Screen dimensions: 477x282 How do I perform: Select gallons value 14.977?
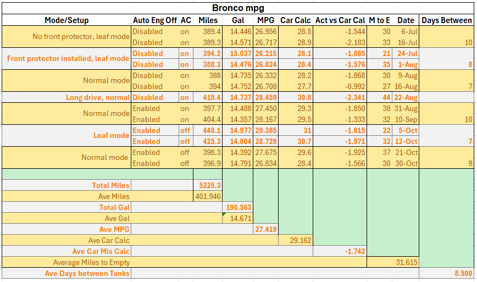(x=237, y=130)
